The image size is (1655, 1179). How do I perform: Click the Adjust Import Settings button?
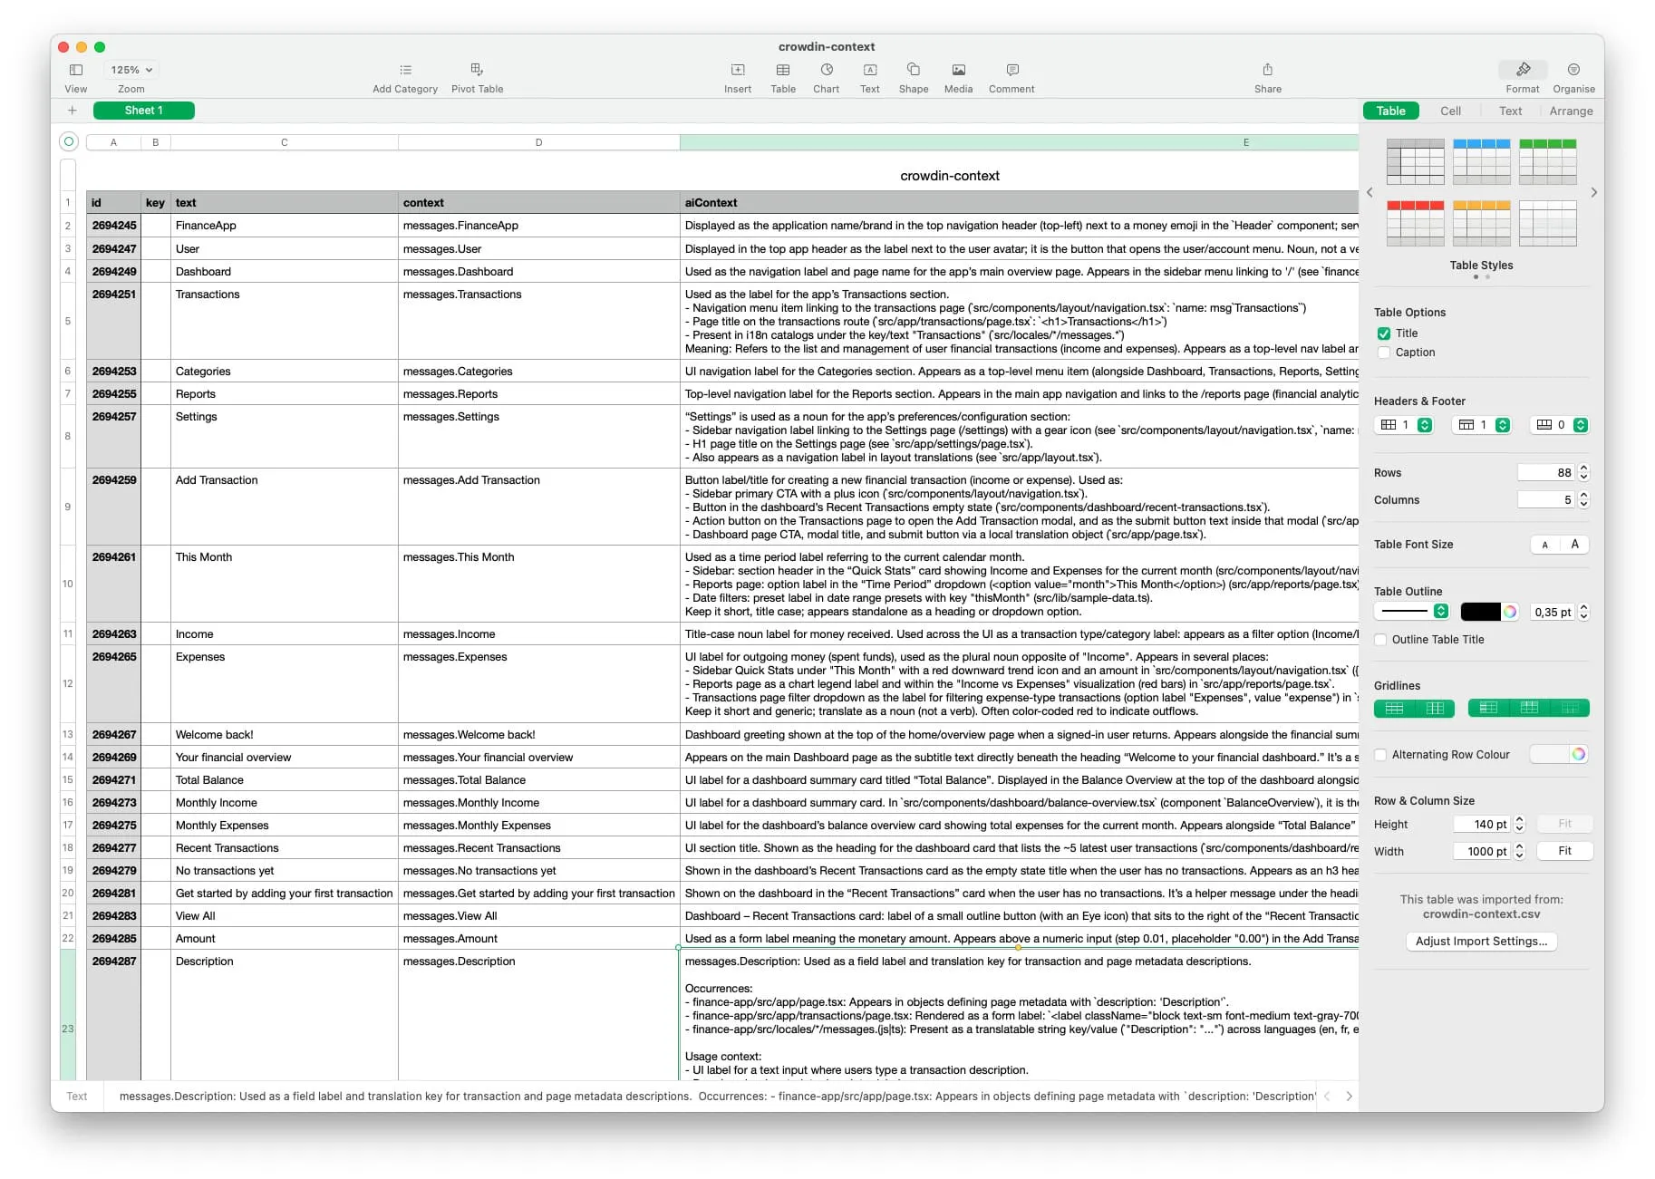point(1481,942)
